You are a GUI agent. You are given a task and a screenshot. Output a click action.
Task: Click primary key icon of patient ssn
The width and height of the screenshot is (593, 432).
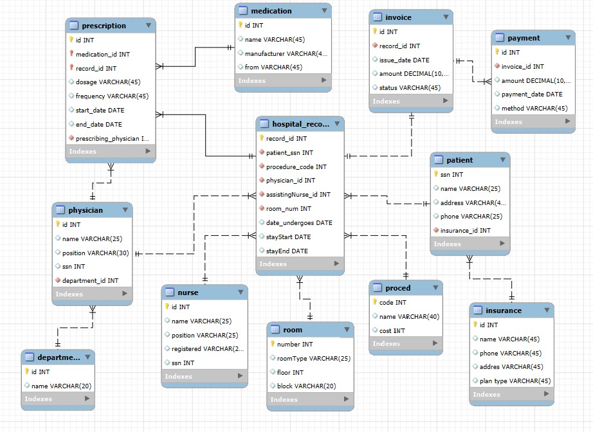pyautogui.click(x=435, y=174)
